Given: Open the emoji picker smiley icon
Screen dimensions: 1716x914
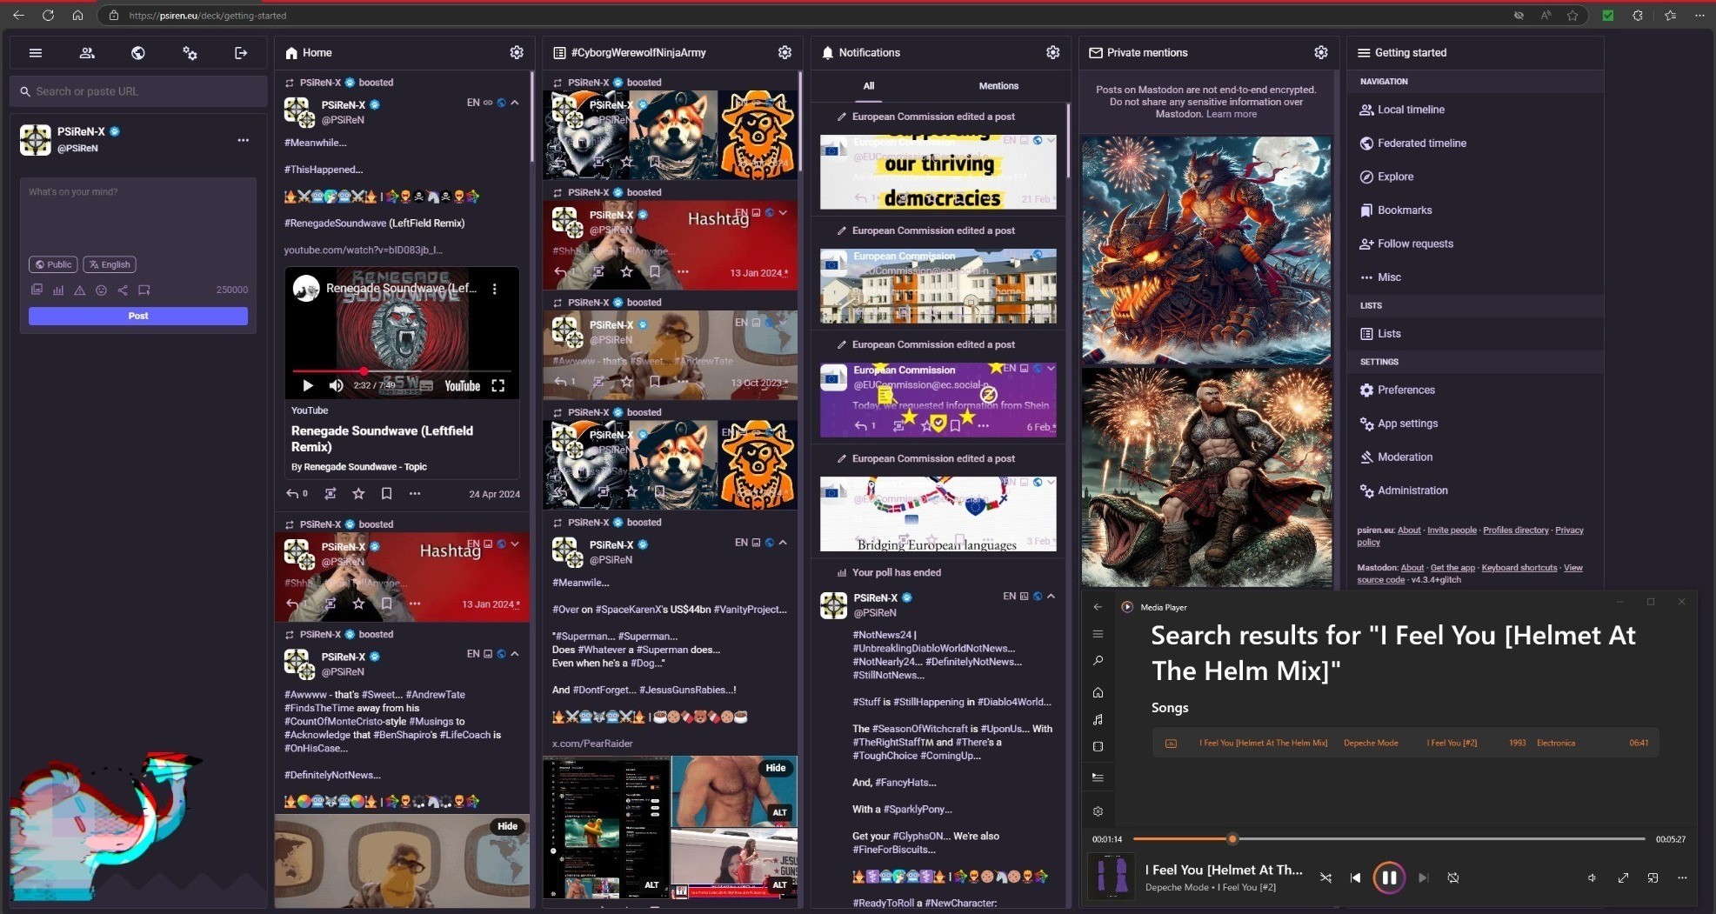Looking at the screenshot, I should [101, 290].
